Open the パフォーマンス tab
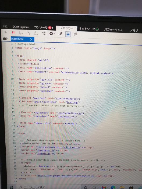Image resolution: width=142 pixels, height=189 pixels. pos(113,30)
